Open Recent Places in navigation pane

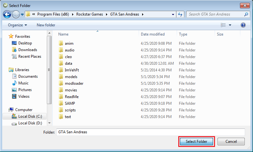27,56
